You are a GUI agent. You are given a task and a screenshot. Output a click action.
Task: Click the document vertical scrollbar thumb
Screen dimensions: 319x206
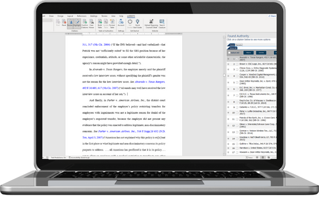(x=224, y=75)
